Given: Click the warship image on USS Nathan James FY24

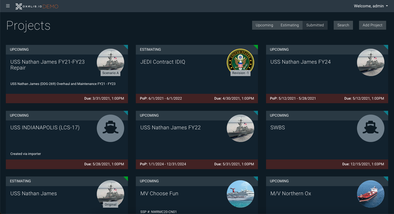Looking at the screenshot, I should click(x=370, y=62).
